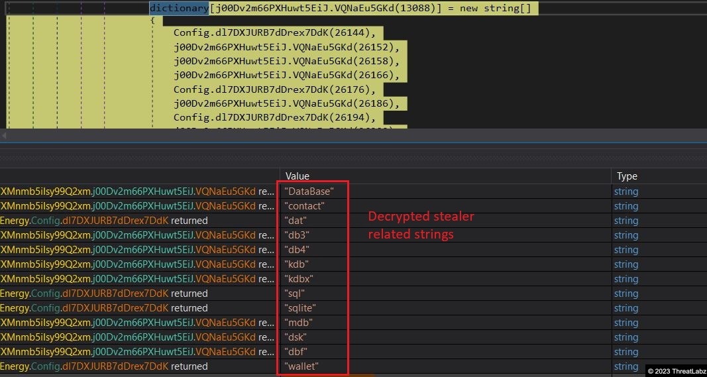
Task: Select the "mdb" value cell
Action: click(298, 323)
